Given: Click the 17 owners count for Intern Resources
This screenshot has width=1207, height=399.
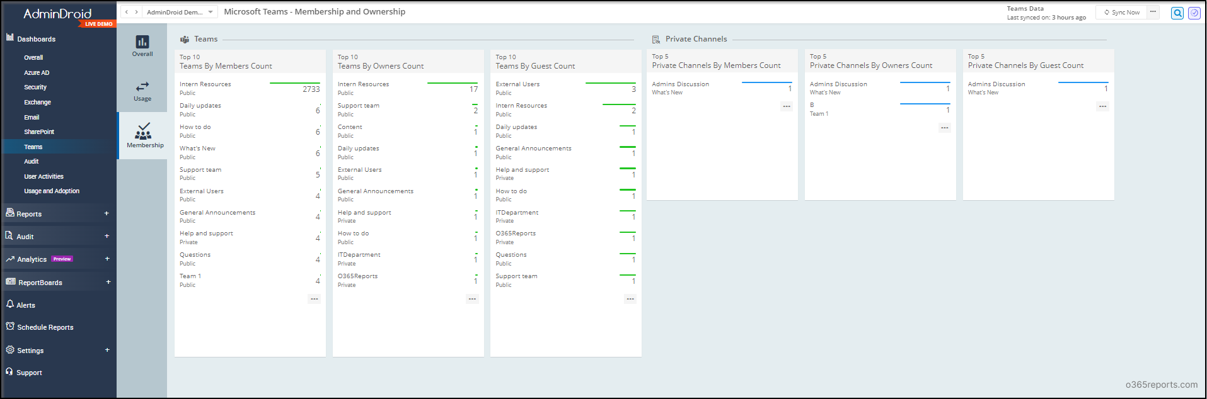Looking at the screenshot, I should coord(473,89).
